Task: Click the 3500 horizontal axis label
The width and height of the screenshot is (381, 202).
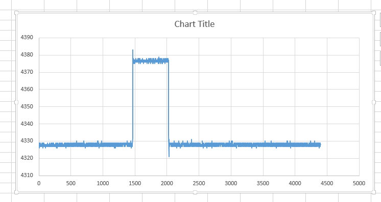Action: (x=263, y=183)
